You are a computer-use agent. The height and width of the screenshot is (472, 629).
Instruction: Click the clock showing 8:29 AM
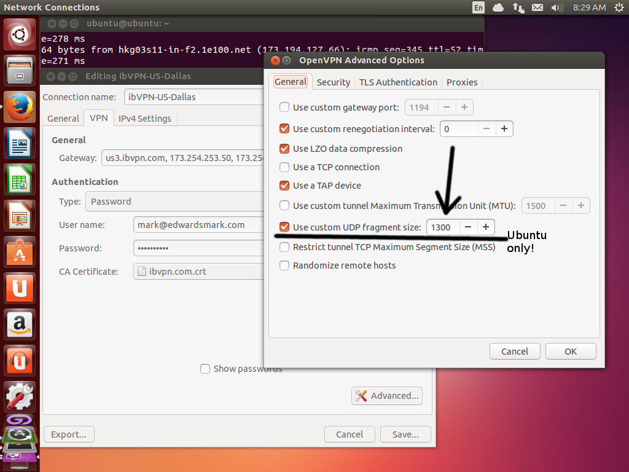pyautogui.click(x=589, y=7)
